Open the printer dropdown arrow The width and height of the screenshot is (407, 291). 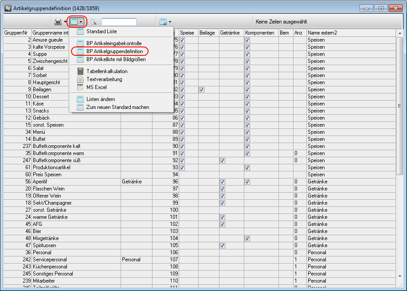(65, 22)
